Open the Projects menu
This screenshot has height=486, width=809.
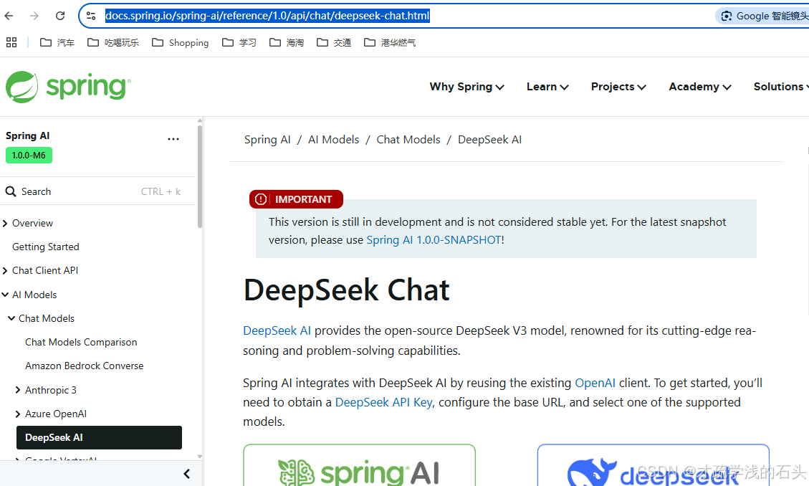pyautogui.click(x=618, y=87)
